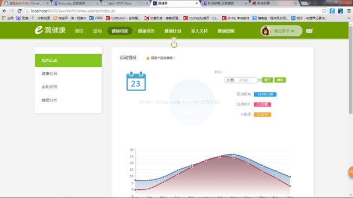
Task: Open the HTML 字符实体 bookmark
Action: click(x=236, y=18)
